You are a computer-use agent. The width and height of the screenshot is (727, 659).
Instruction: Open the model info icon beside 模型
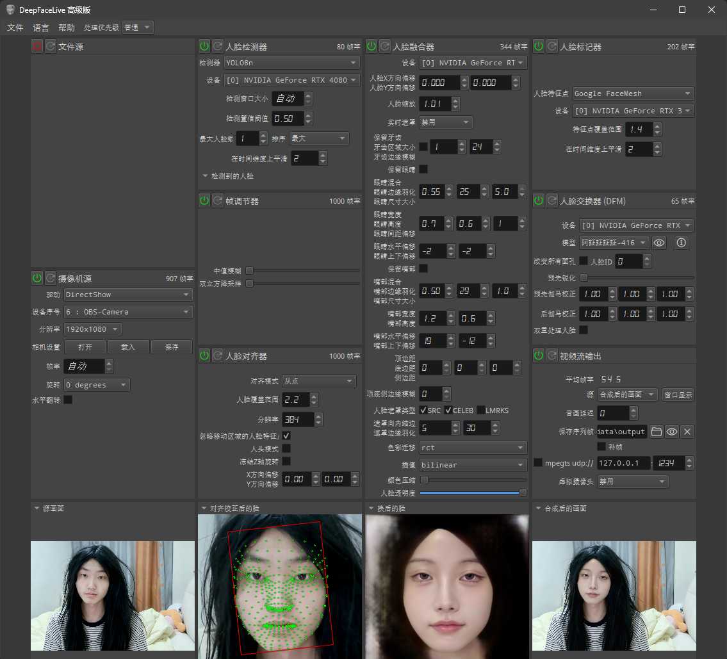(x=681, y=242)
